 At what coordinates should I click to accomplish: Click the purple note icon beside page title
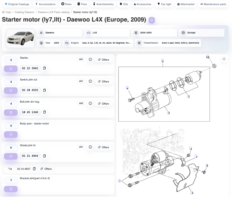click(x=151, y=20)
